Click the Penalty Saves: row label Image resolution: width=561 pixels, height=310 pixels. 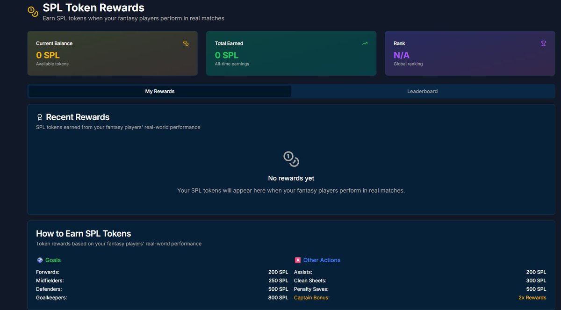(311, 289)
